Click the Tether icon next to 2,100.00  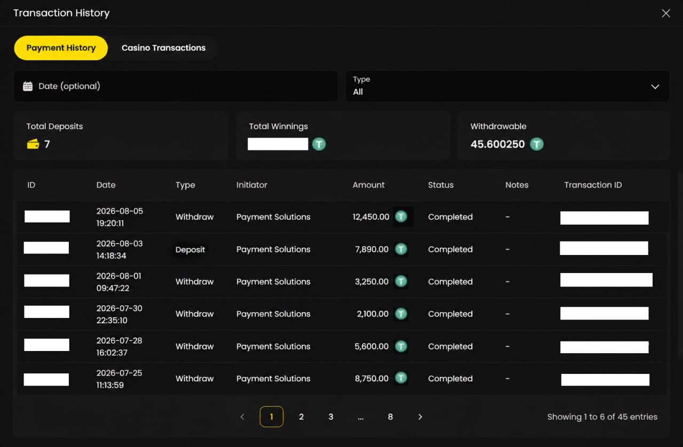click(x=401, y=314)
